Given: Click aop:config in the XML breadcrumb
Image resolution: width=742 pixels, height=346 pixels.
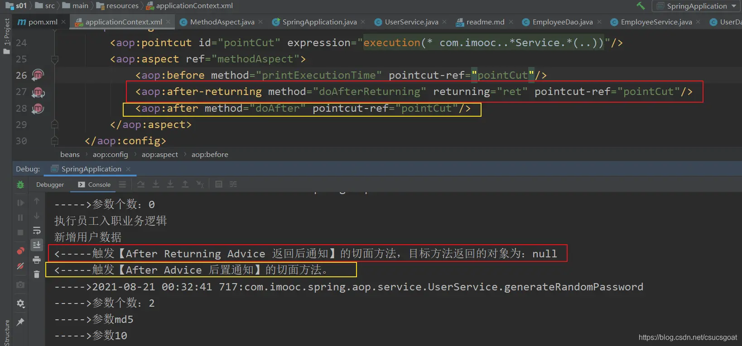Looking at the screenshot, I should (110, 154).
